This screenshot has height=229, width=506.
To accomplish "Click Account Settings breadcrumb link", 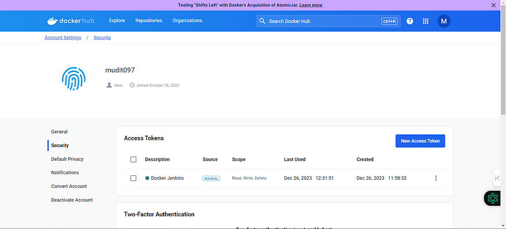I will 63,38.
